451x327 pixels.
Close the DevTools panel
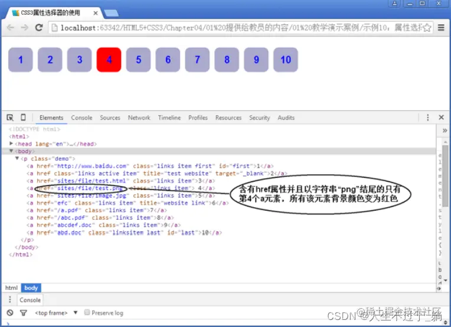tap(441, 117)
